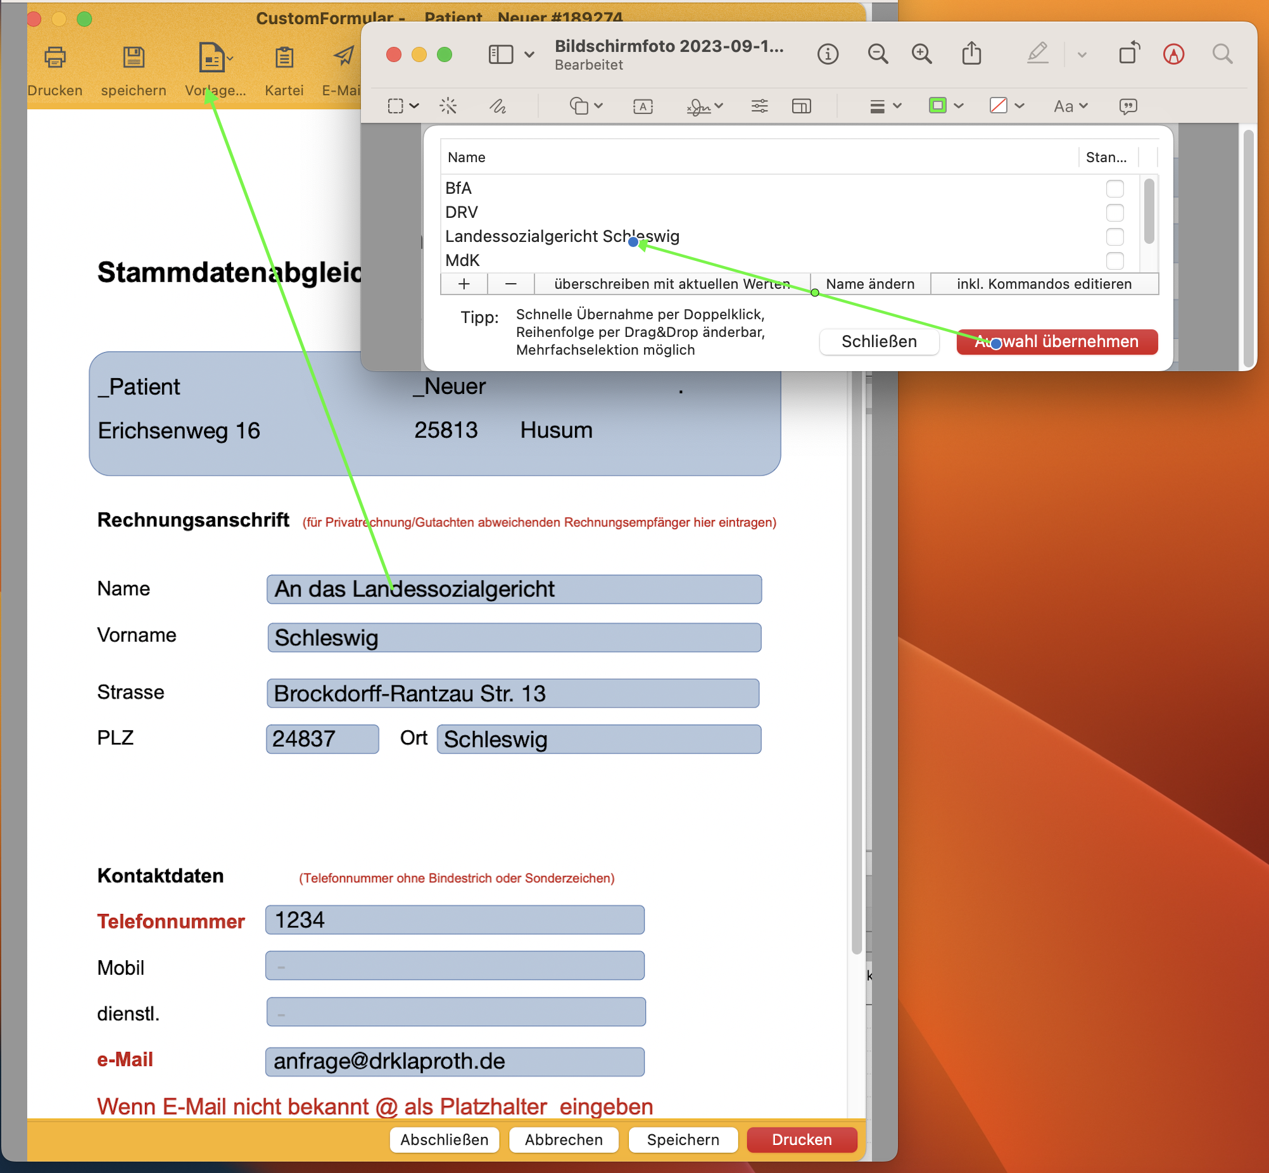Viewport: 1269px width, 1173px height.
Task: Select the DRV row in the list
Action: click(790, 212)
